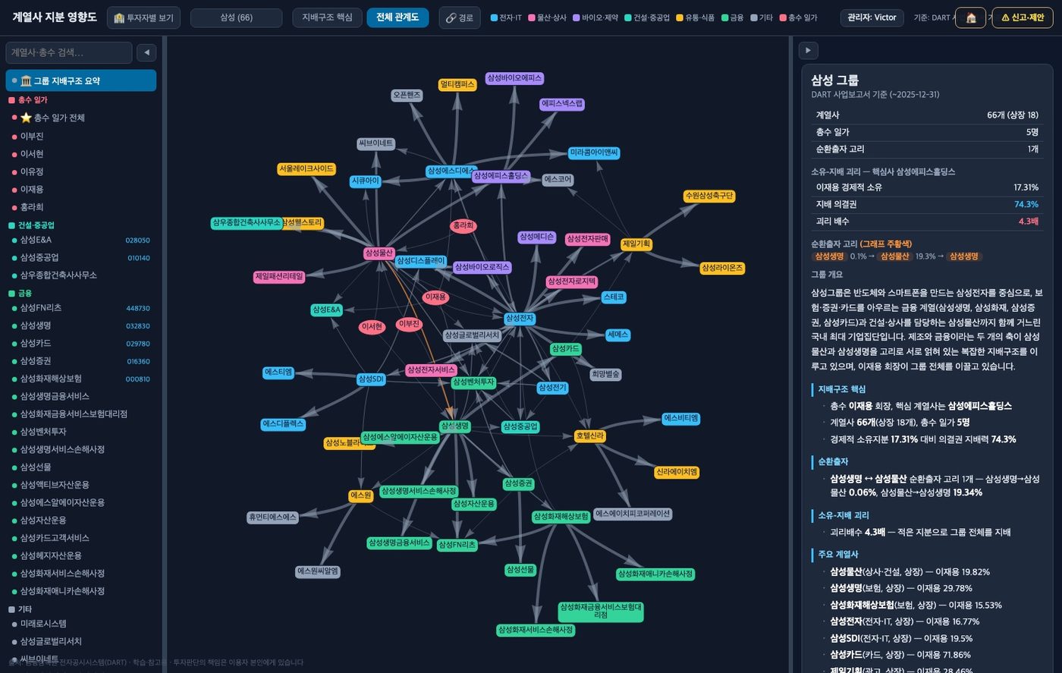Click the 삼성디스플레이 node in the graph

[421, 261]
